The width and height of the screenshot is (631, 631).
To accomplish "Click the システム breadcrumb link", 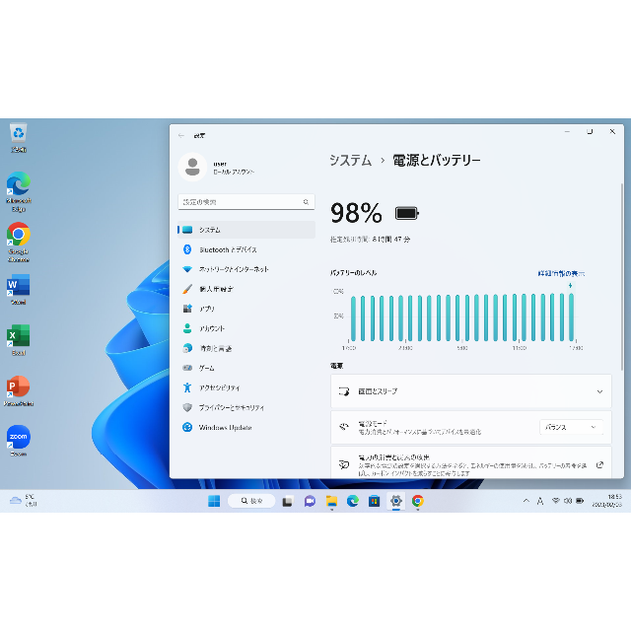I will 350,160.
